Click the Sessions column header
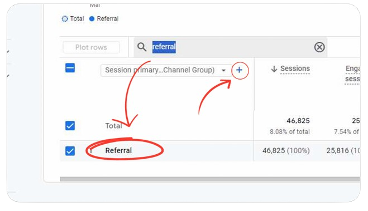 click(295, 68)
